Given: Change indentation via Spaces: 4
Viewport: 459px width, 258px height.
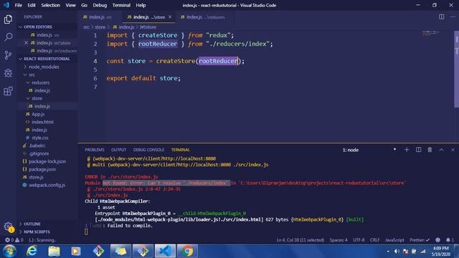Looking at the screenshot, I should [339, 240].
